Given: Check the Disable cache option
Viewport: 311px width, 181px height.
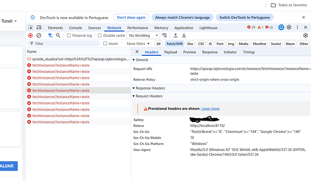Looking at the screenshot, I should click(x=100, y=36).
